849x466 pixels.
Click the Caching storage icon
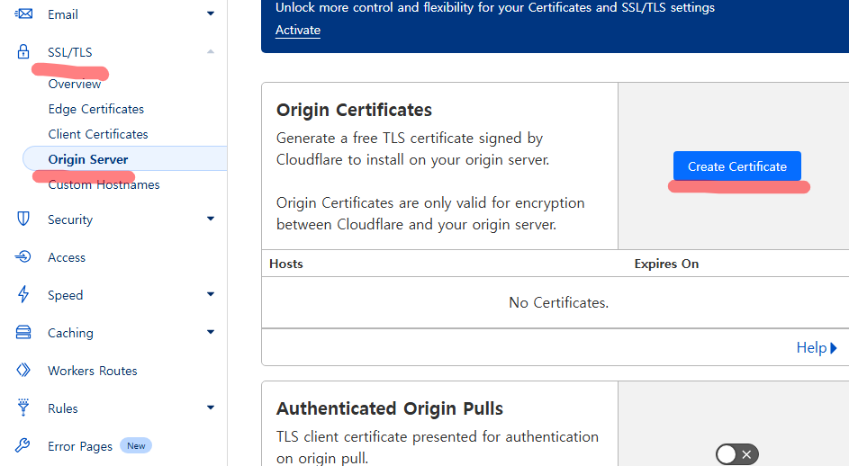(23, 332)
